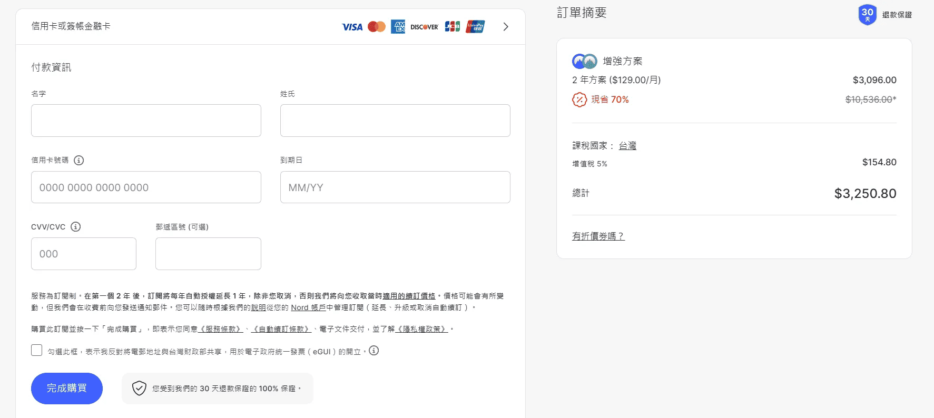Click the Visa card logo
This screenshot has width=934, height=418.
[x=352, y=27]
